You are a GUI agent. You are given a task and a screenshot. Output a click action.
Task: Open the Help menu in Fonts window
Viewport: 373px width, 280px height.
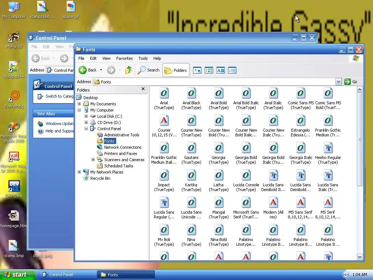coord(157,58)
